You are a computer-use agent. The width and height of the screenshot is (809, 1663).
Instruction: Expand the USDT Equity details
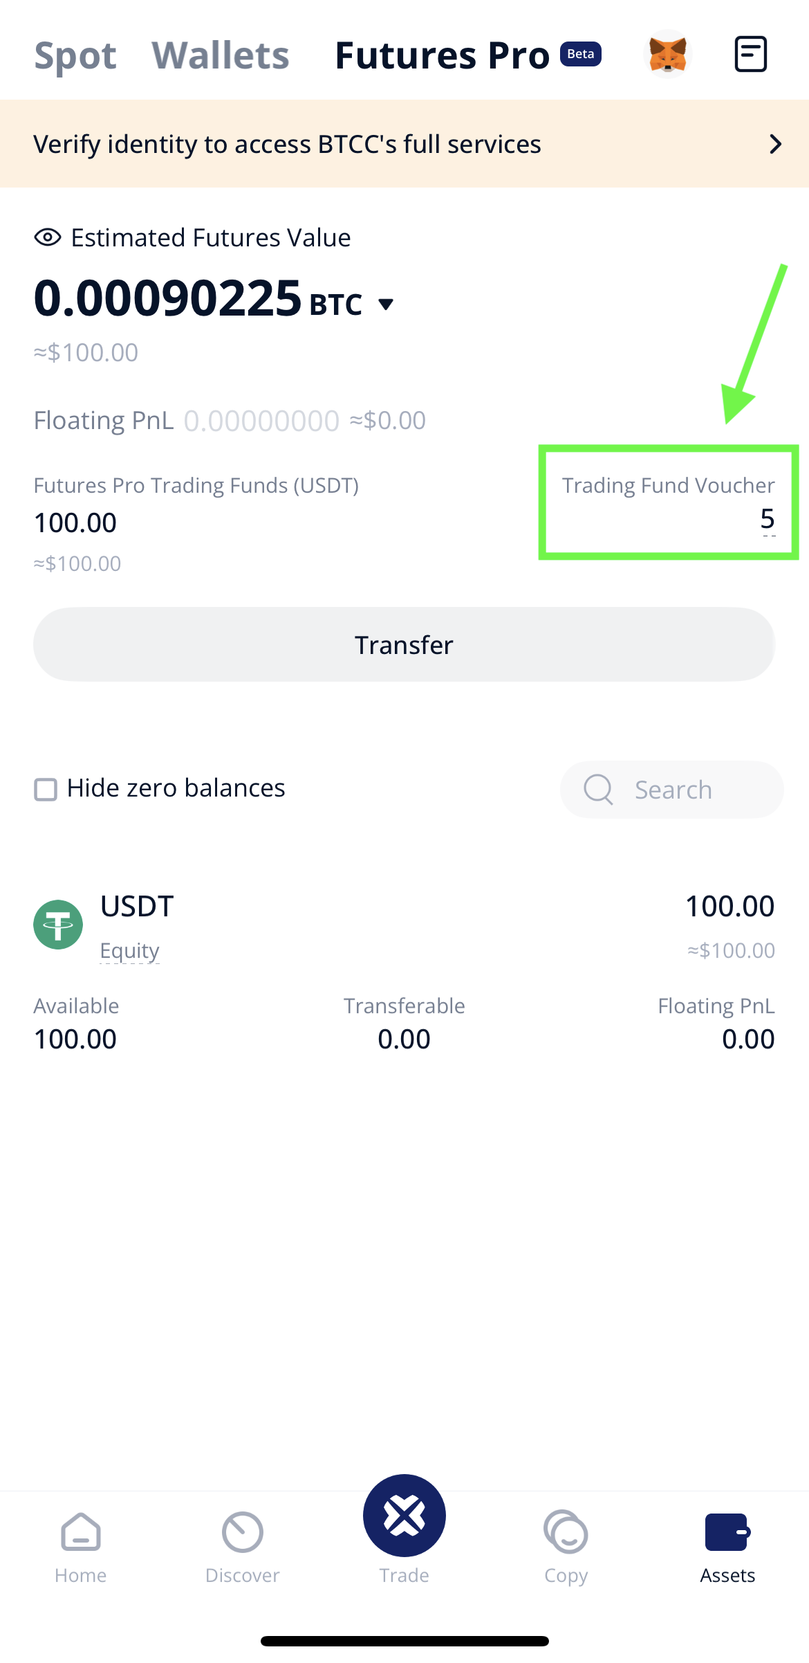click(129, 950)
